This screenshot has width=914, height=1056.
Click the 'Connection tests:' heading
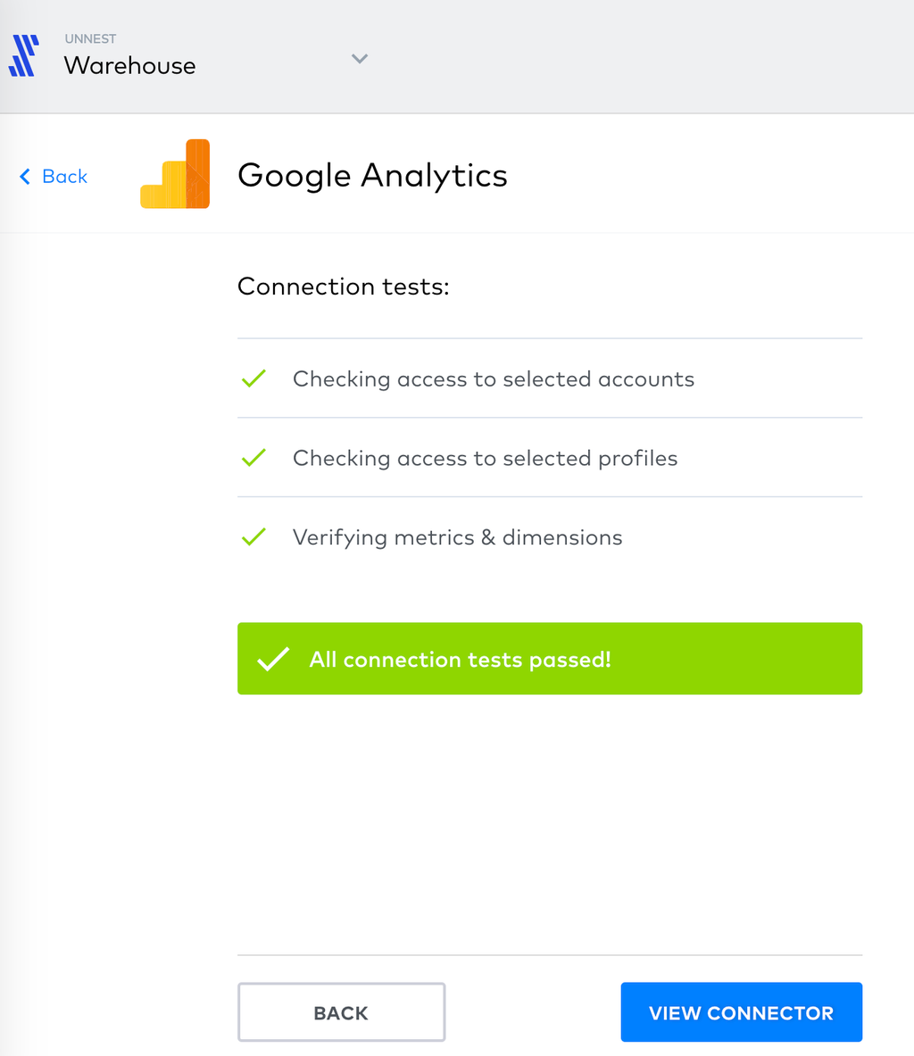point(344,287)
